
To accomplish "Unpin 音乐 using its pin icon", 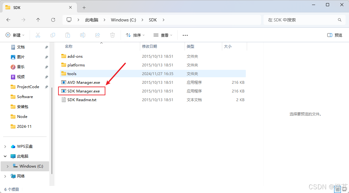I will (x=46, y=67).
